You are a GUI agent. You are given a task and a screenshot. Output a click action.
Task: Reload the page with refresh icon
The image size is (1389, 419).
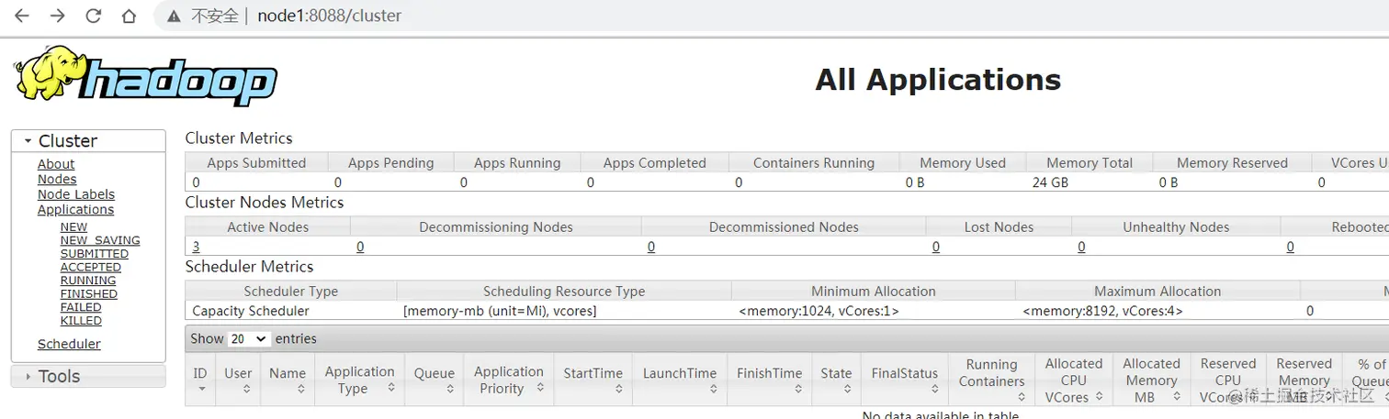point(93,16)
